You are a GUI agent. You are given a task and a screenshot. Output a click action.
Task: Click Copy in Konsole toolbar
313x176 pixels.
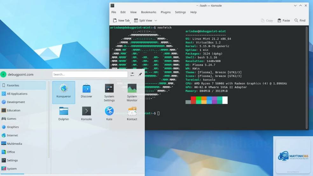pyautogui.click(x=267, y=21)
